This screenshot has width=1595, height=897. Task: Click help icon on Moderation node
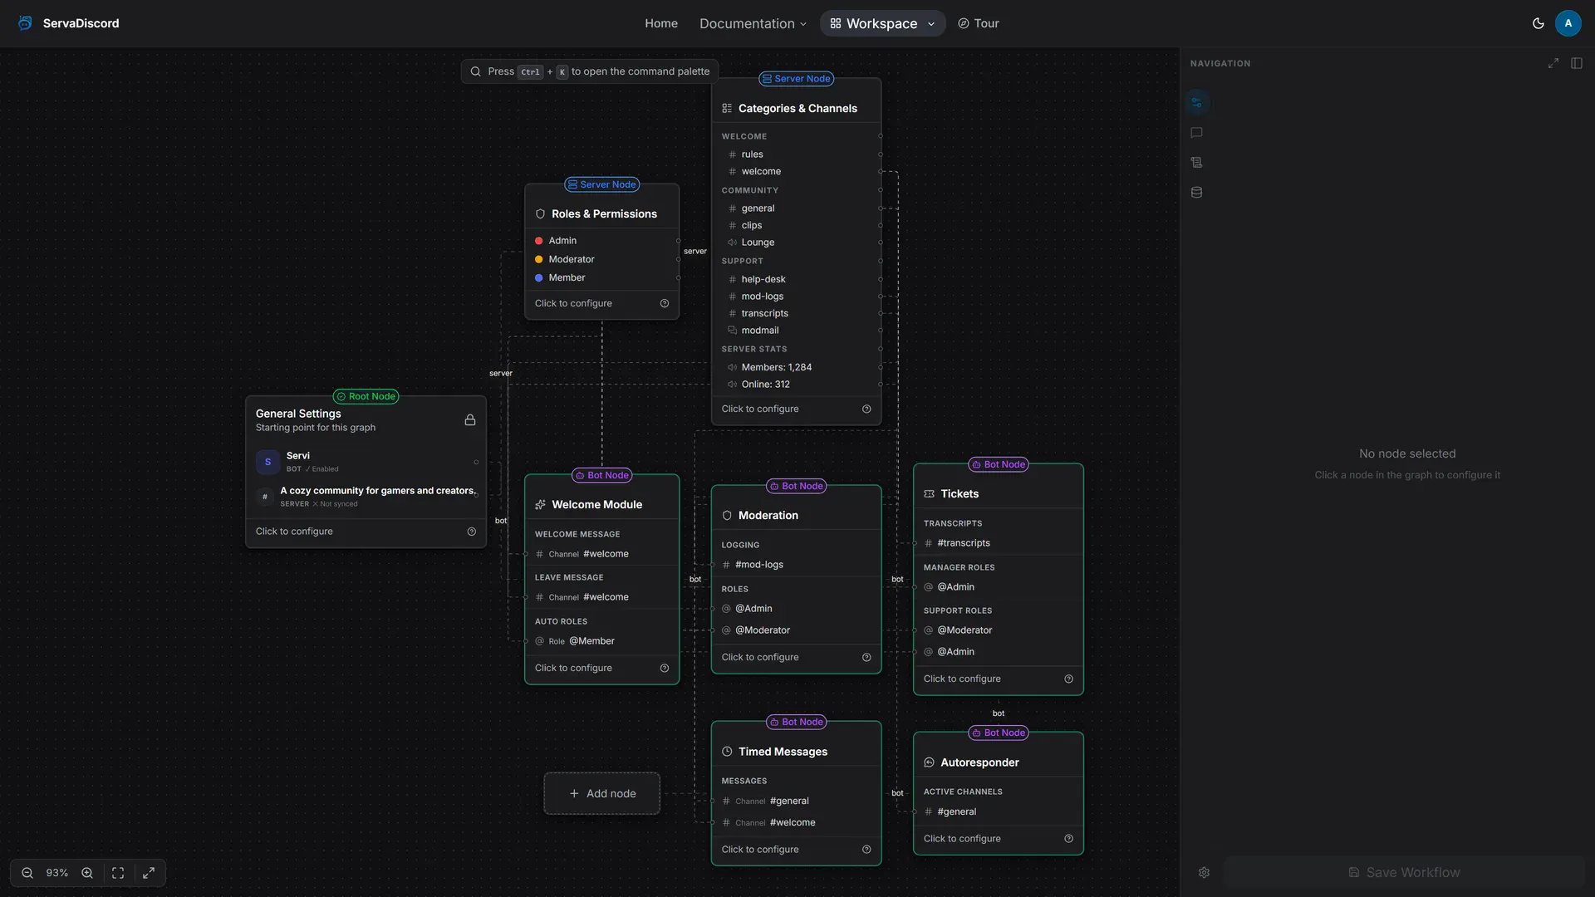pyautogui.click(x=866, y=657)
